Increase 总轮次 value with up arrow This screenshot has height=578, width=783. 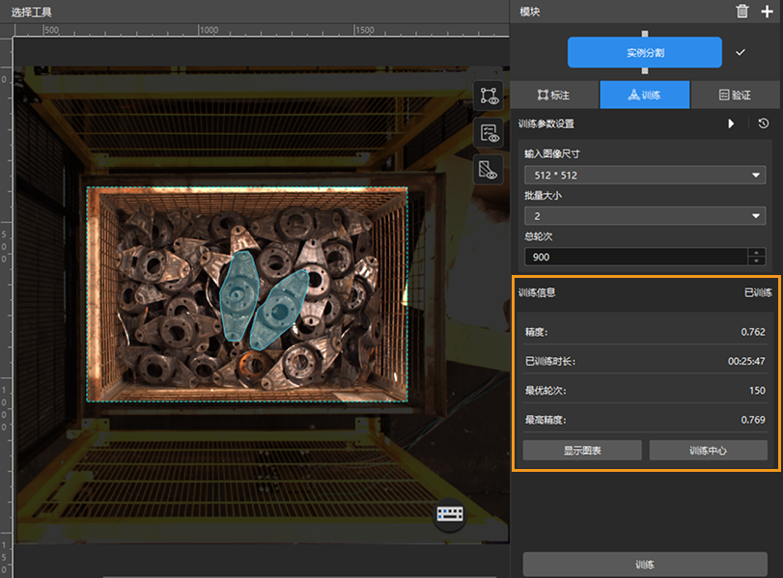pyautogui.click(x=756, y=252)
